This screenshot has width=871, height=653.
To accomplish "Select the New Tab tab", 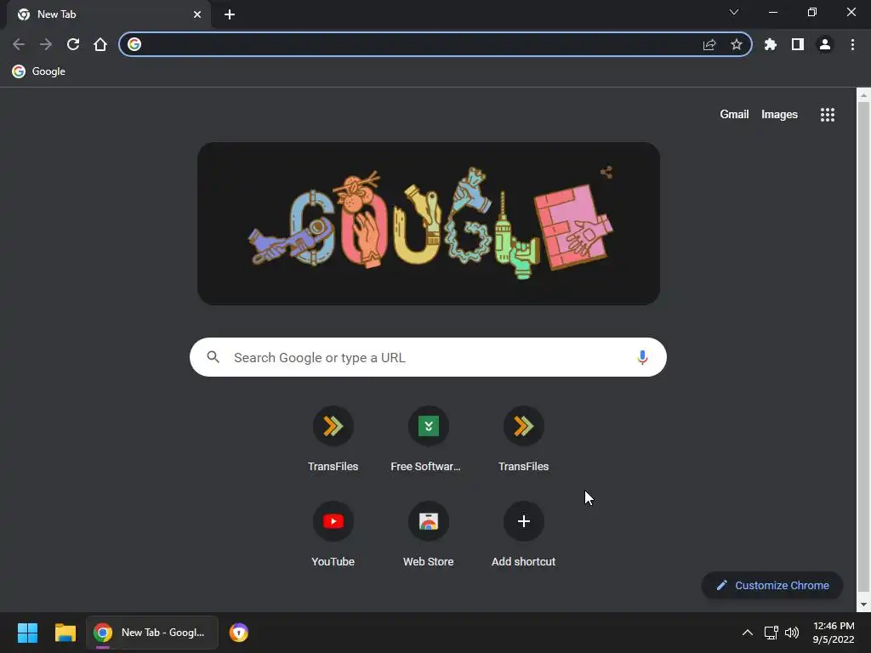I will coord(108,14).
